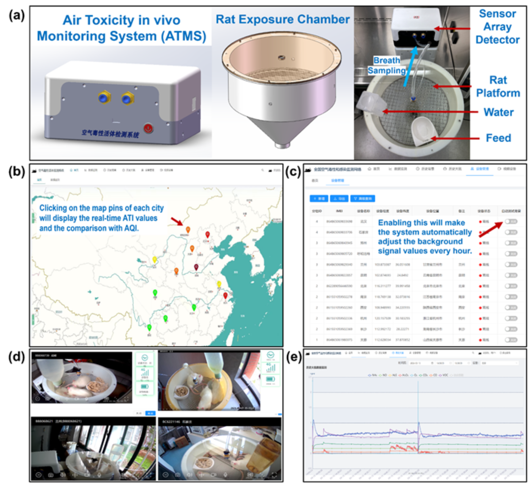The width and height of the screenshot is (531, 486).
Task: Click the 4G signal strength icon beside top-left video
Action: [144, 373]
